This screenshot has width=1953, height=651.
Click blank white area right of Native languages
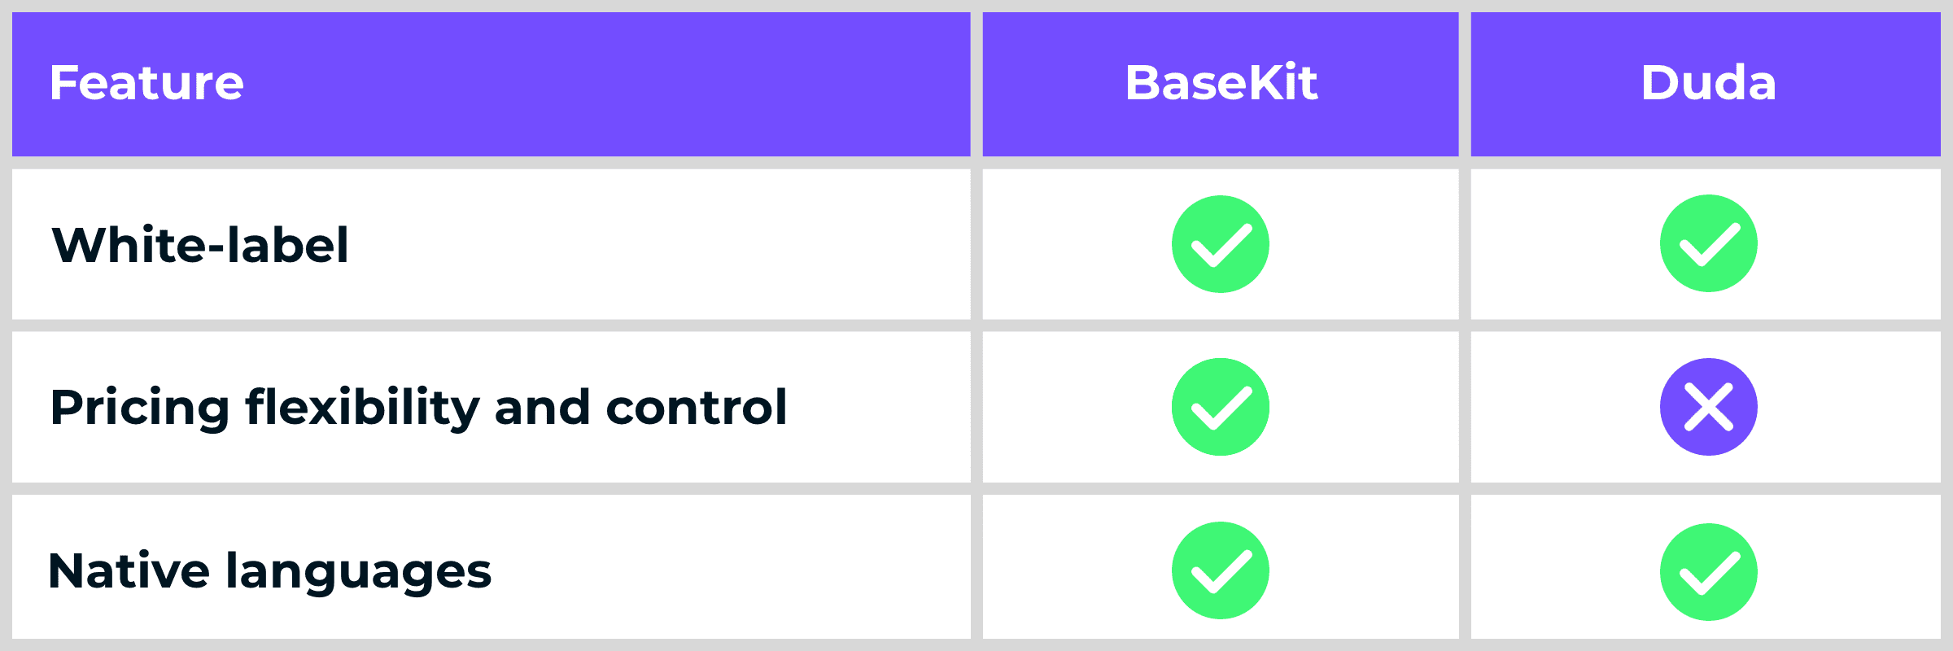point(732,571)
